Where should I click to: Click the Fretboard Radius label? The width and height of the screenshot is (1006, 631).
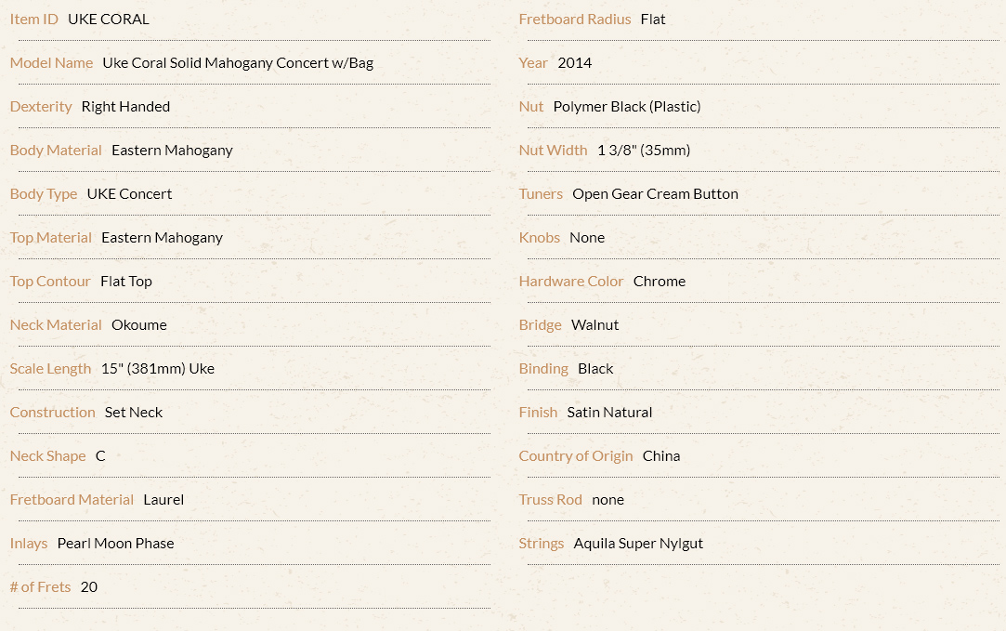coord(575,20)
